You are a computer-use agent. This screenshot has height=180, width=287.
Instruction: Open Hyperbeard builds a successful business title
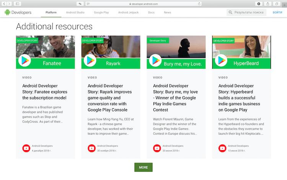[239, 98]
